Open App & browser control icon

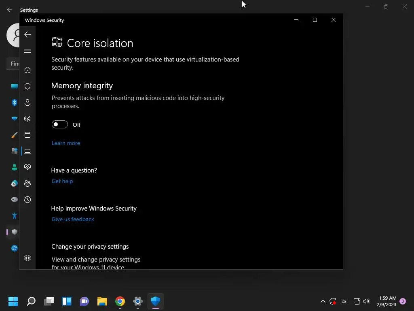[x=27, y=135]
